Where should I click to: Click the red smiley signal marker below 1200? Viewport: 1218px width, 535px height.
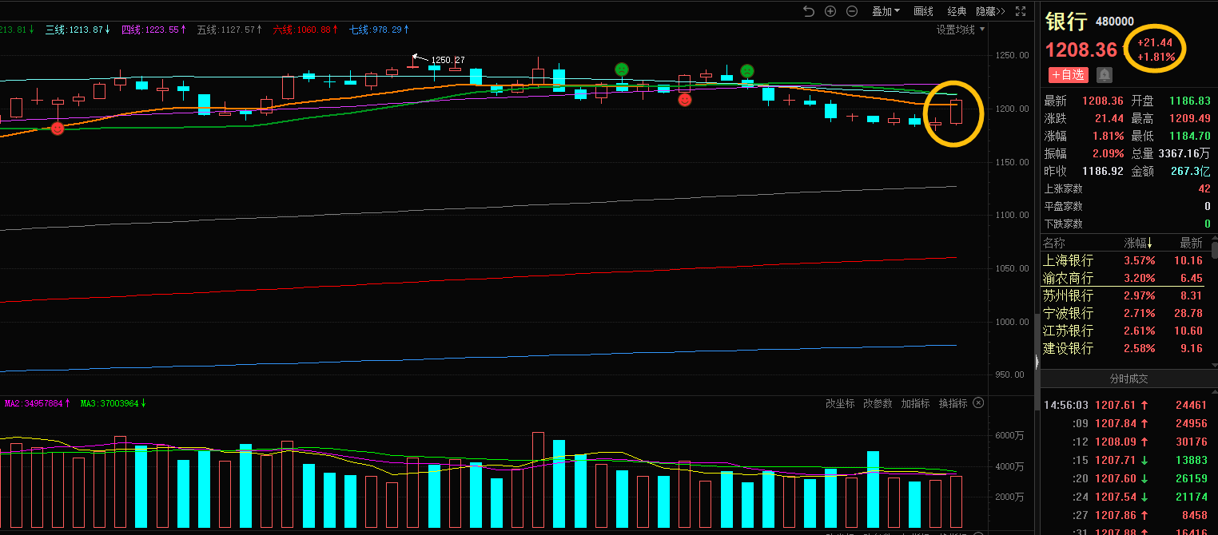click(x=58, y=128)
